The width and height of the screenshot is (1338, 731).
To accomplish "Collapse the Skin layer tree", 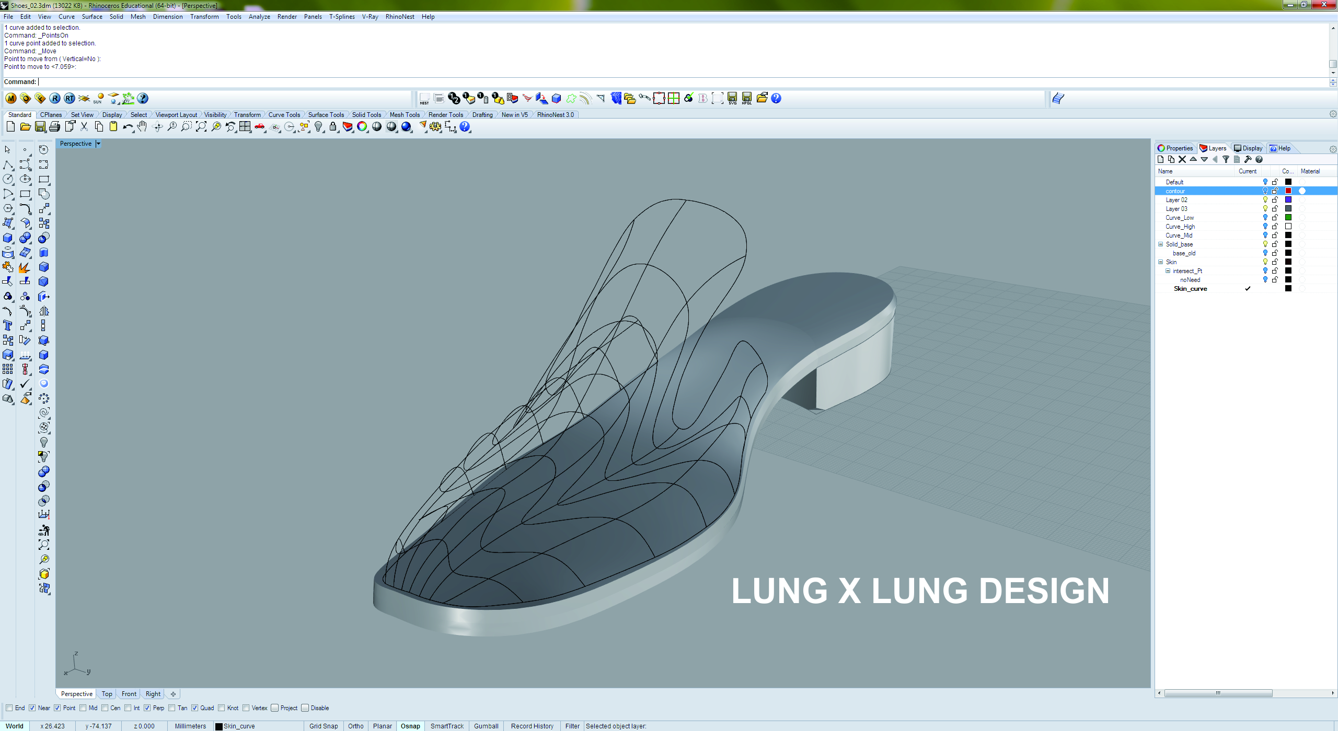I will 1161,262.
